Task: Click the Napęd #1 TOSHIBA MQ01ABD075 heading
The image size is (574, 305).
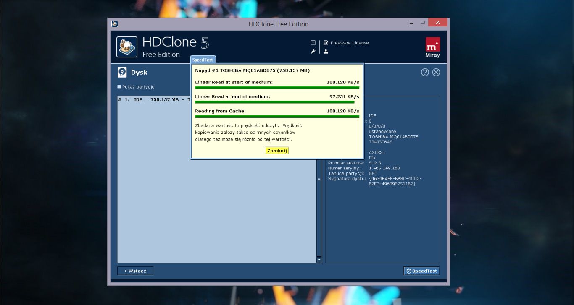Action: coord(253,70)
